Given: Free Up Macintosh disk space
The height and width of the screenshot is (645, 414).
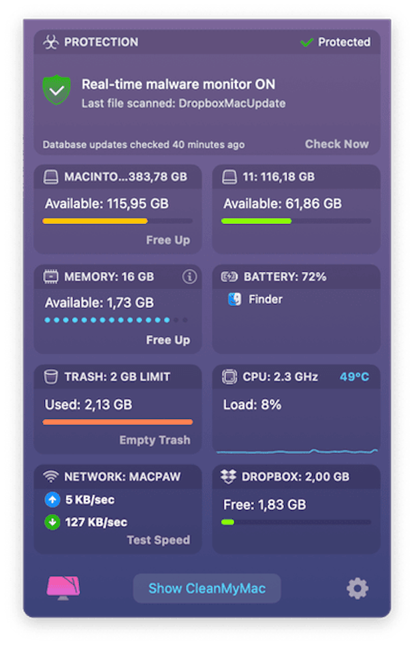Looking at the screenshot, I should click(x=168, y=240).
